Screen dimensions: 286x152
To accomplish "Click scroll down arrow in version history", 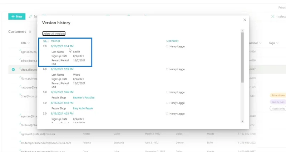I will pyautogui.click(x=242, y=121).
